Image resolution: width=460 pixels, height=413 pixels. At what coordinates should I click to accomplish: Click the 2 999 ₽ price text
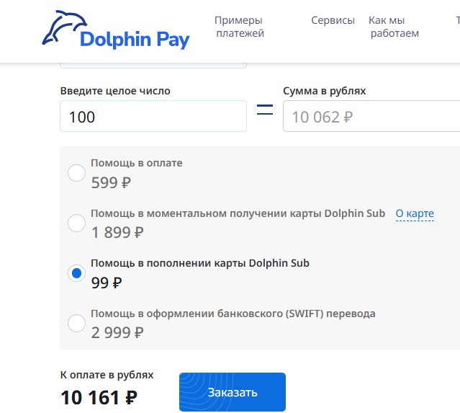(x=117, y=332)
